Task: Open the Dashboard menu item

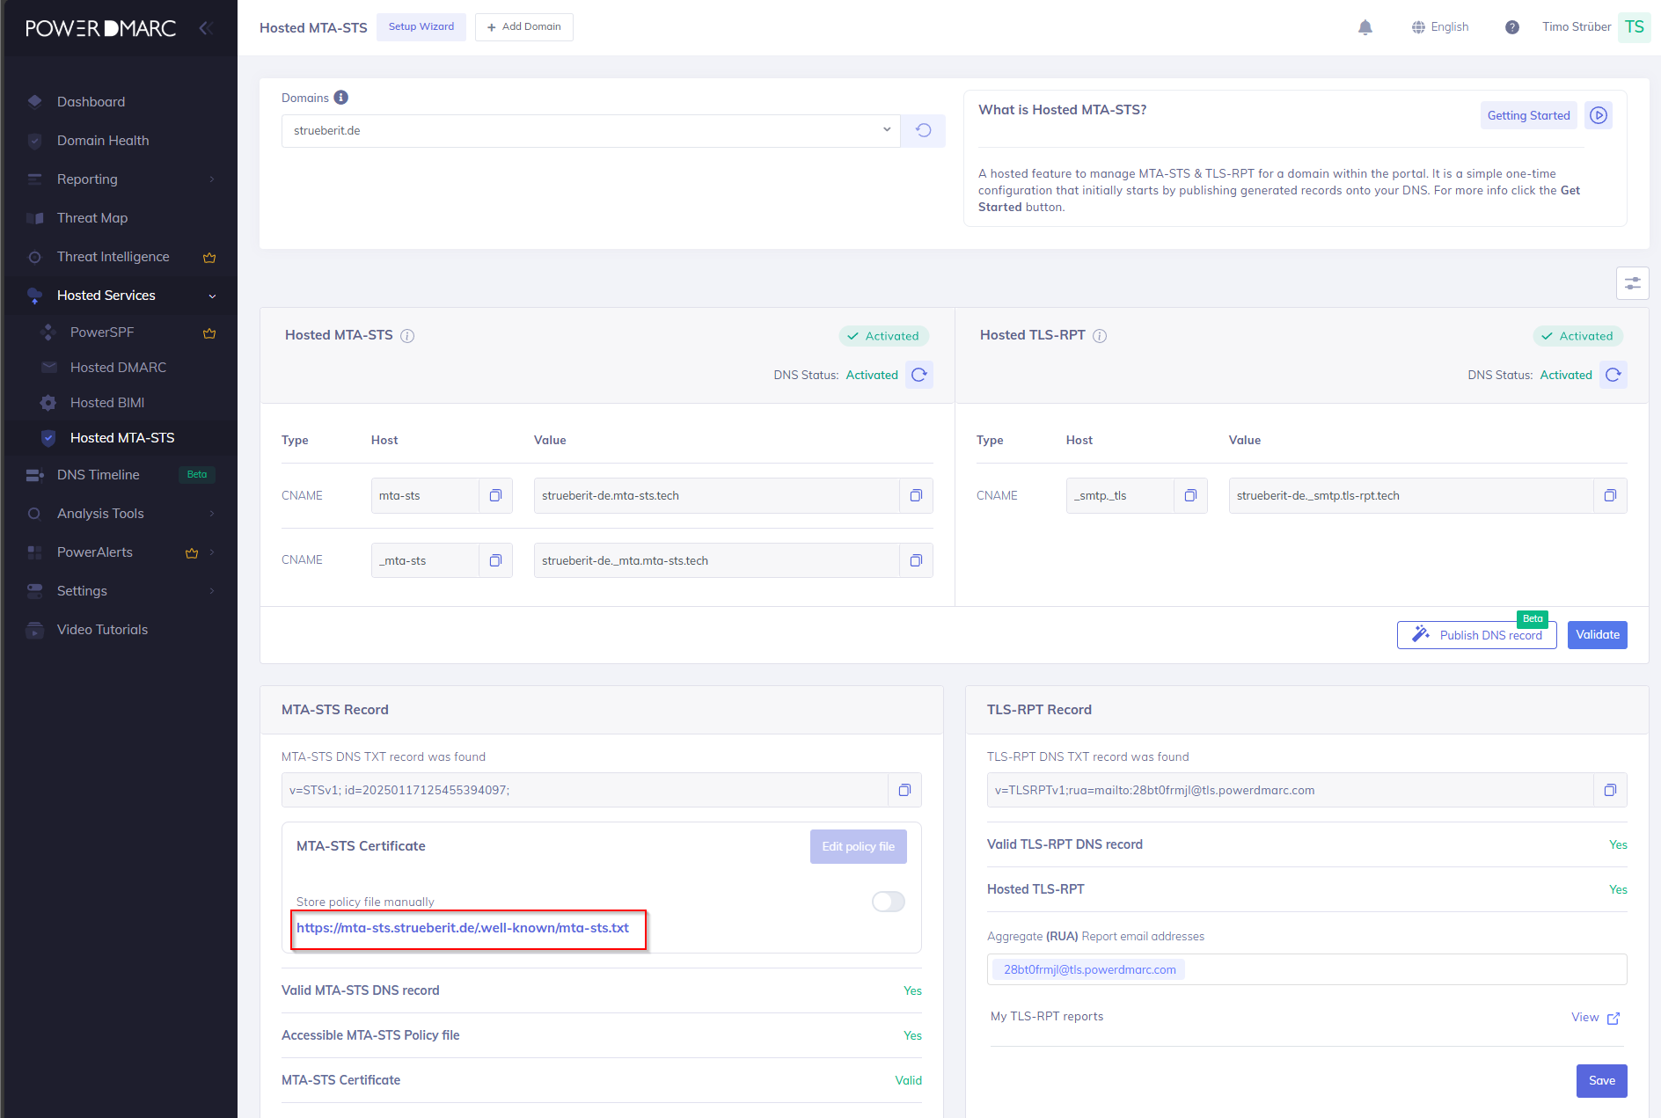Action: pos(91,102)
